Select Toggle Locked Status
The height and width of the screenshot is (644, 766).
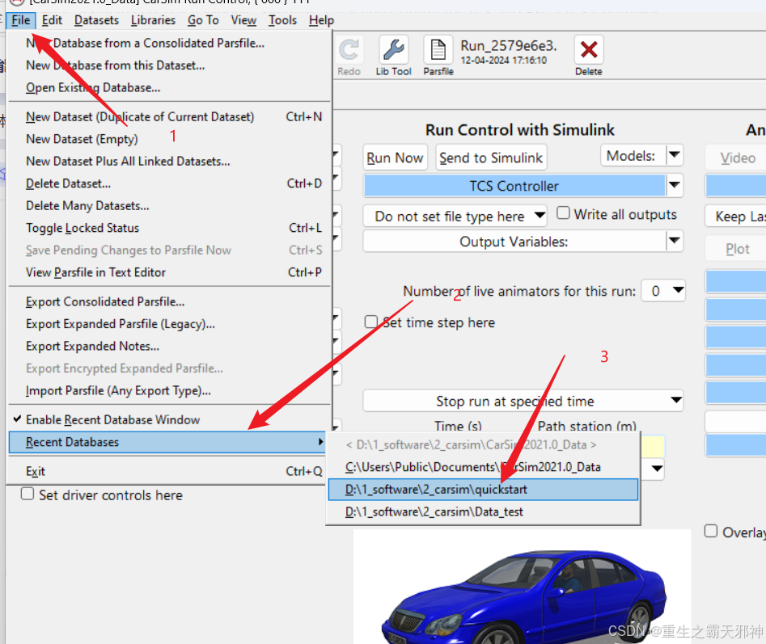pyautogui.click(x=169, y=228)
